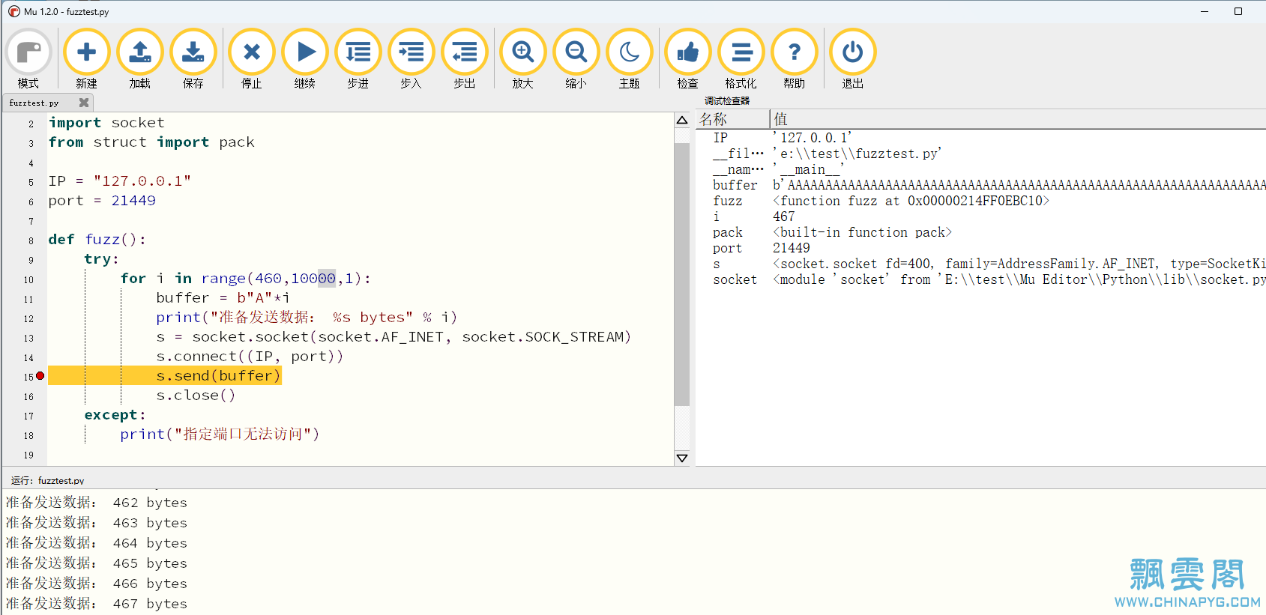Zoom out with 缩小 button

click(576, 58)
